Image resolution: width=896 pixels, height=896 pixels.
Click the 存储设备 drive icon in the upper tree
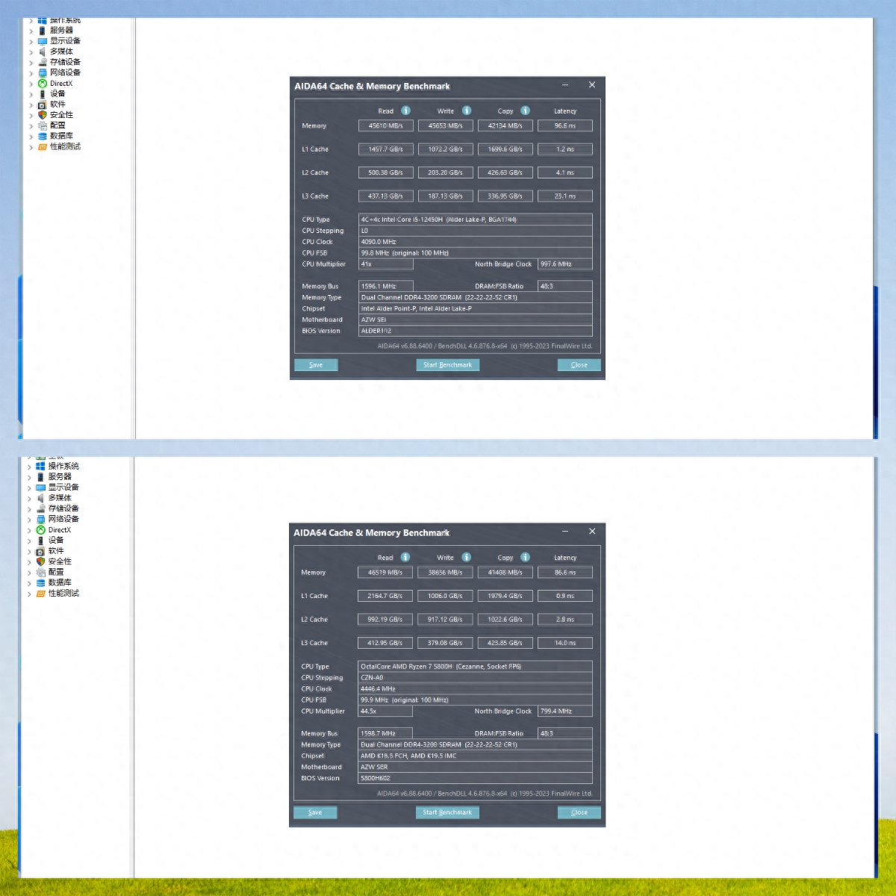pyautogui.click(x=43, y=62)
